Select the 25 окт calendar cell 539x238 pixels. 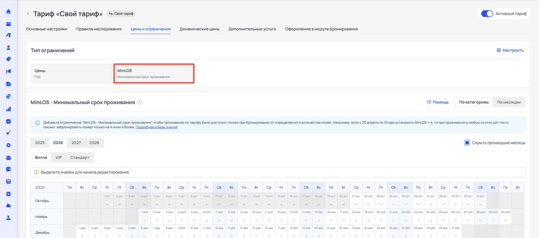(x=406, y=201)
